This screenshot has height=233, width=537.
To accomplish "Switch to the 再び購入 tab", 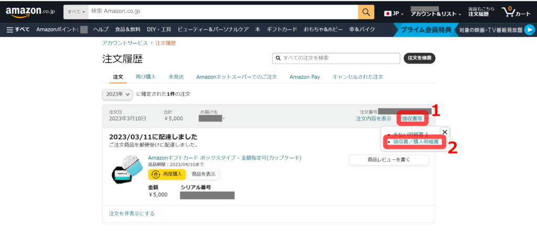I will coord(146,77).
